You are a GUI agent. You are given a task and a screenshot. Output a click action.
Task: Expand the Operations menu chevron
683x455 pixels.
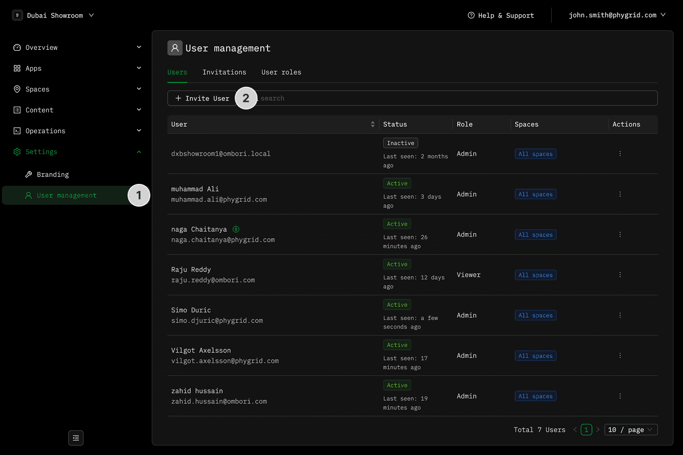coord(139,130)
